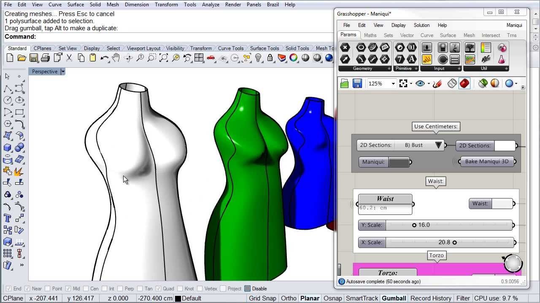Viewport: 540px width, 303px height.
Task: Click the Vector arrow parameter icon in Geometry
Action: 345,59
